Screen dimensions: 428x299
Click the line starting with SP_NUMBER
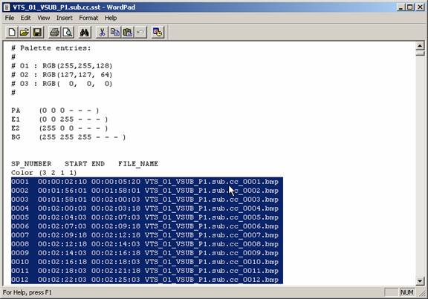pos(85,164)
